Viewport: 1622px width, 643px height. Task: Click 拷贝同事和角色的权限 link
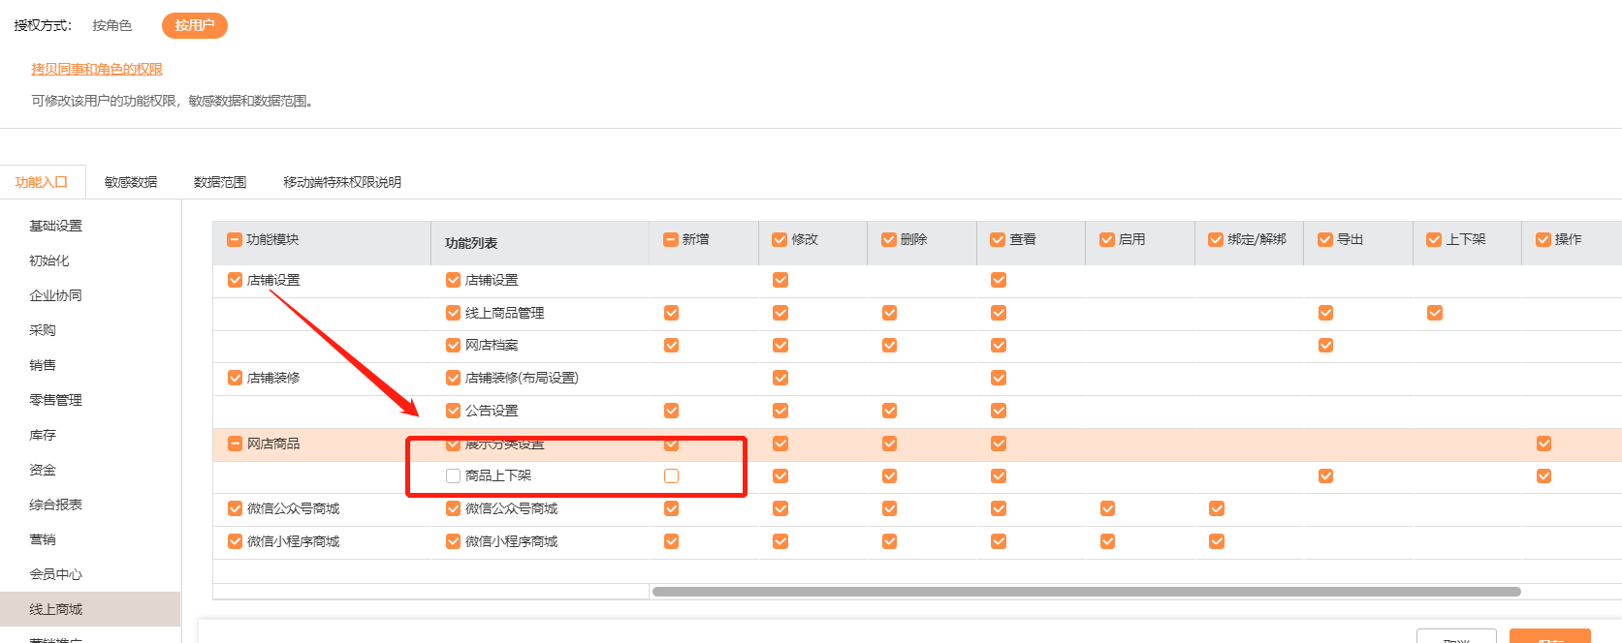tap(97, 69)
